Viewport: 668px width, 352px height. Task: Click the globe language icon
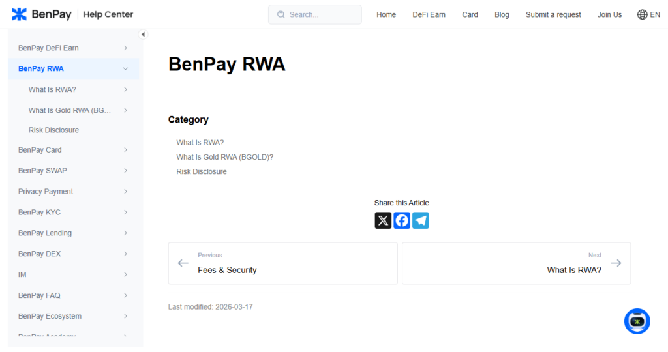point(643,14)
